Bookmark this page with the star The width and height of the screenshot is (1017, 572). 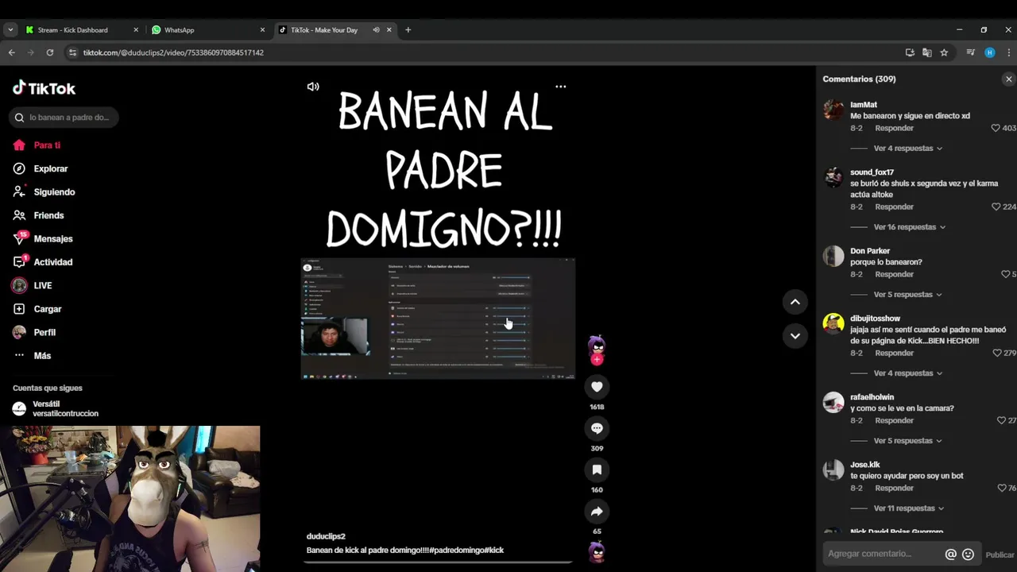click(944, 52)
